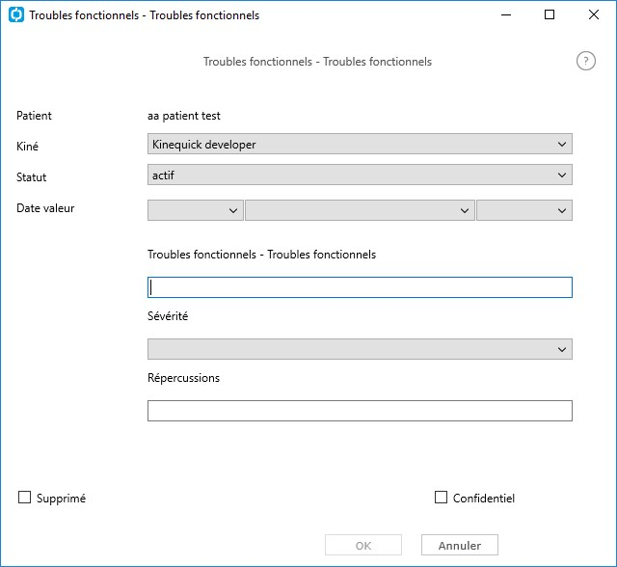Click the centered Troubles fonctionnels heading text
The image size is (617, 567).
[x=317, y=62]
